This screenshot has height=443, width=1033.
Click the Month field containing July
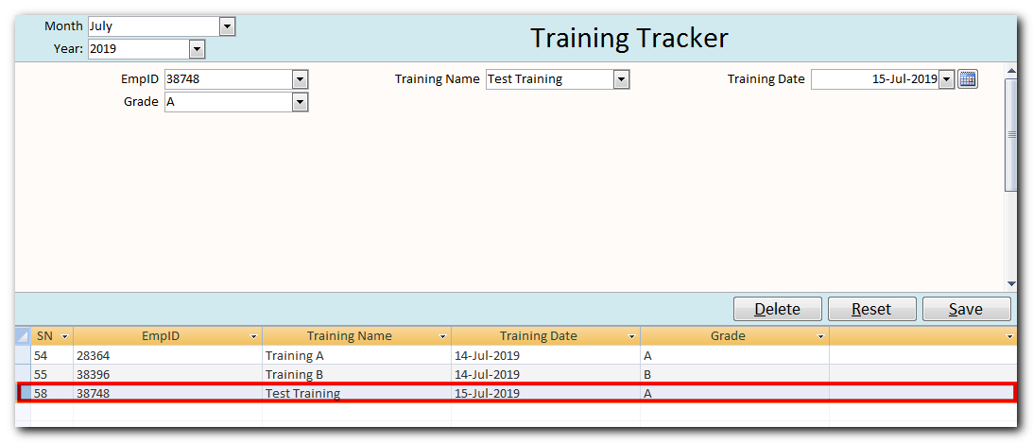pyautogui.click(x=153, y=26)
